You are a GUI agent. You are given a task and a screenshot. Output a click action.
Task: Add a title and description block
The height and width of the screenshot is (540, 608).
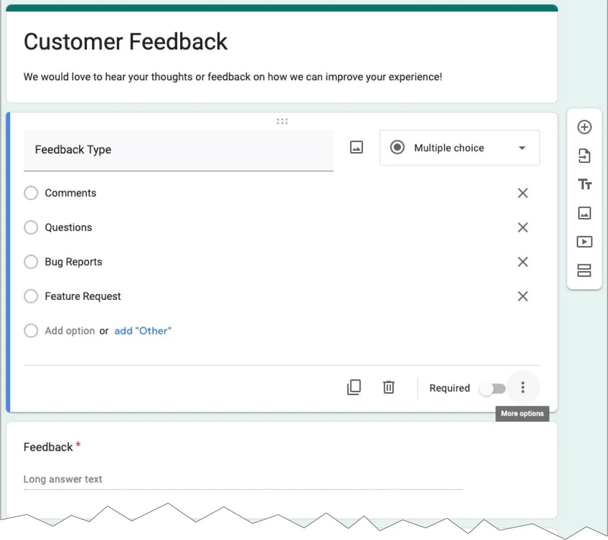coord(584,184)
